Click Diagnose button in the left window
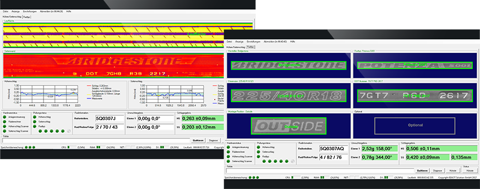Screen dimensions: 480x189 point(213,140)
